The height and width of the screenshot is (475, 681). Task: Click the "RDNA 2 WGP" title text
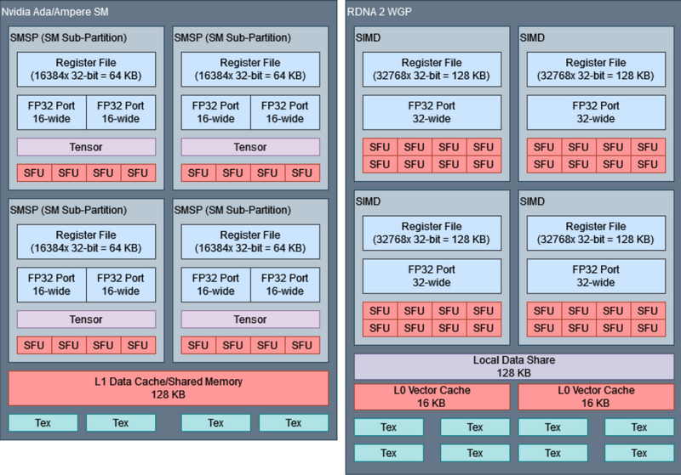click(379, 12)
